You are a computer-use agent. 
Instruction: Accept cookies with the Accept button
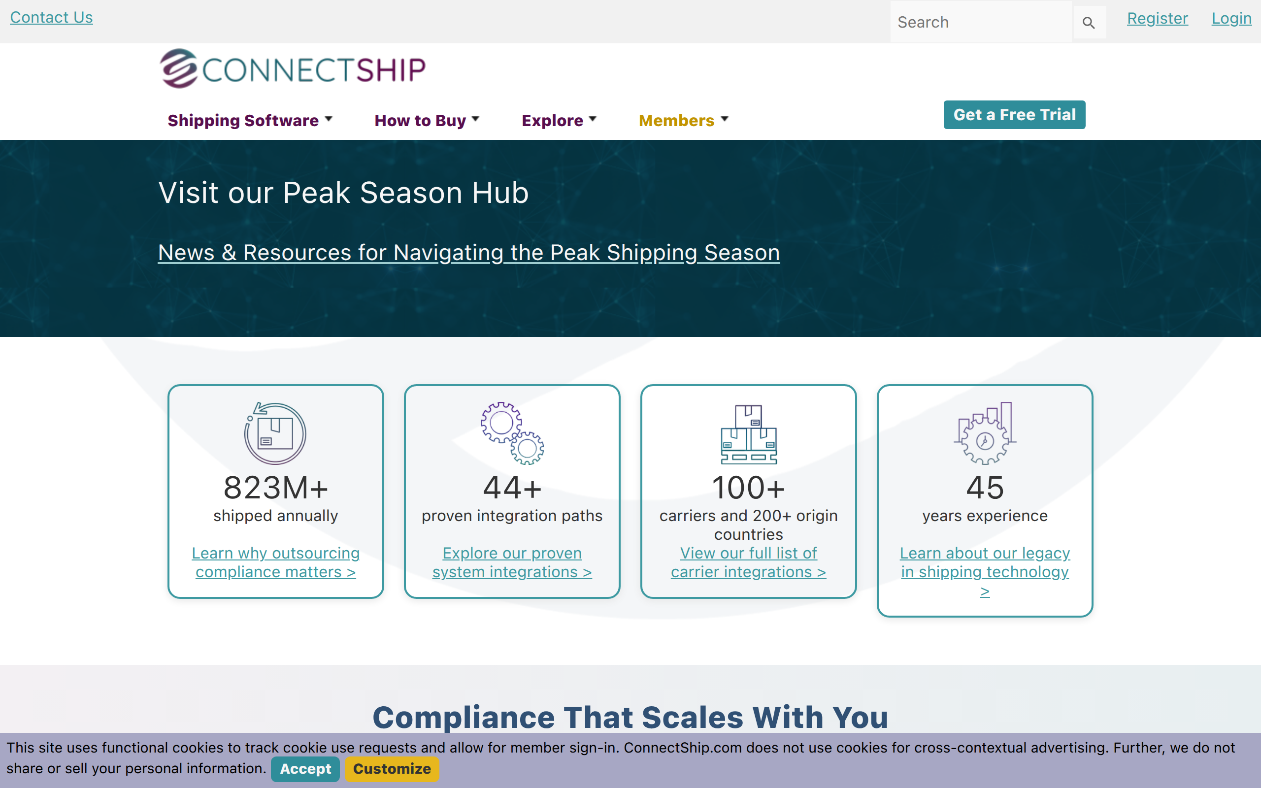point(305,769)
